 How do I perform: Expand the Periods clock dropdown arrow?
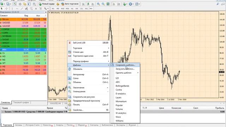coord(133,4)
